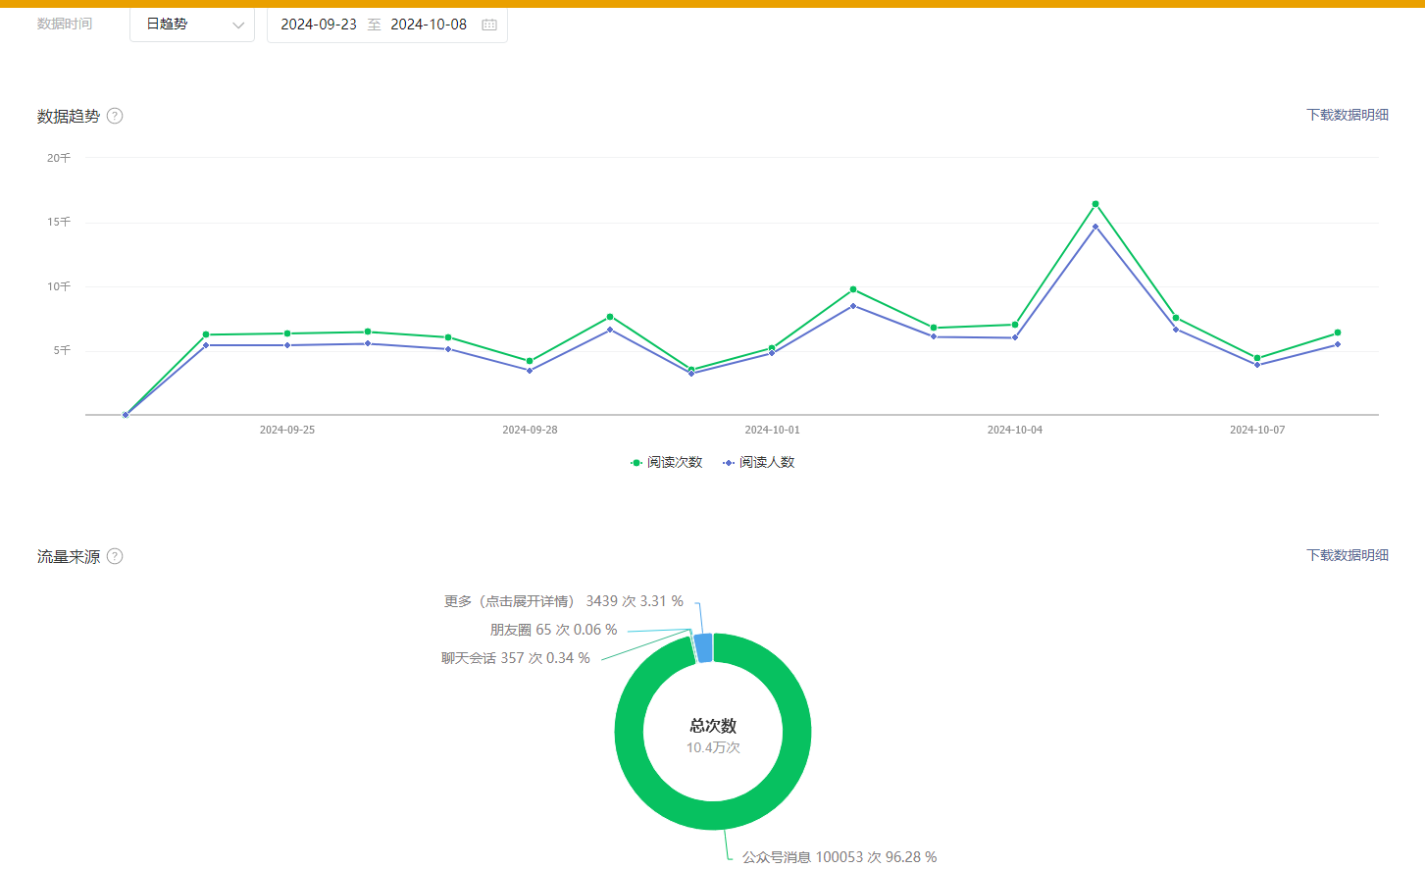Toggle the 阅读人数 legend series
The height and width of the screenshot is (869, 1425).
[x=759, y=462]
